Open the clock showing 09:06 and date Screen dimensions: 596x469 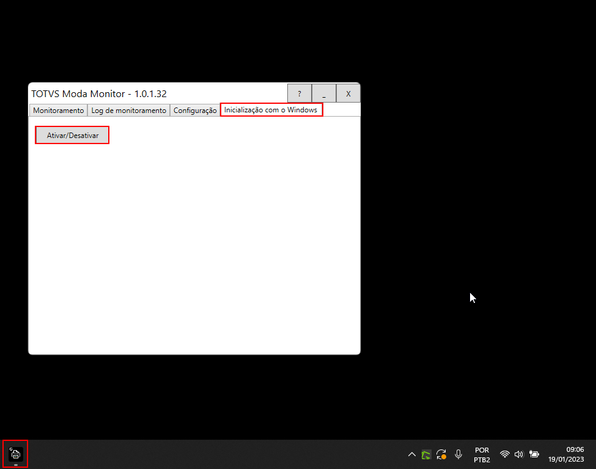tap(566, 454)
